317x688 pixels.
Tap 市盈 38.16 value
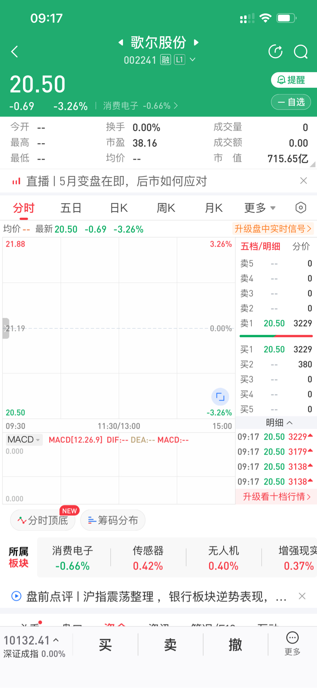coord(145,143)
